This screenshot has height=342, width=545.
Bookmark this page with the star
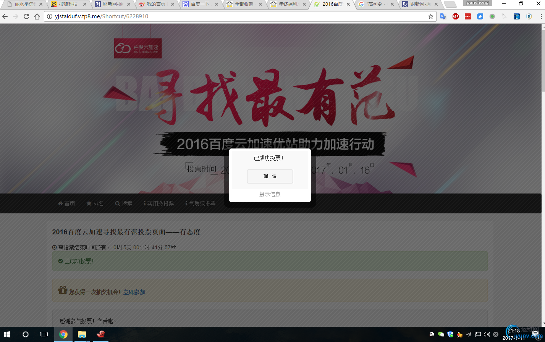coord(431,16)
